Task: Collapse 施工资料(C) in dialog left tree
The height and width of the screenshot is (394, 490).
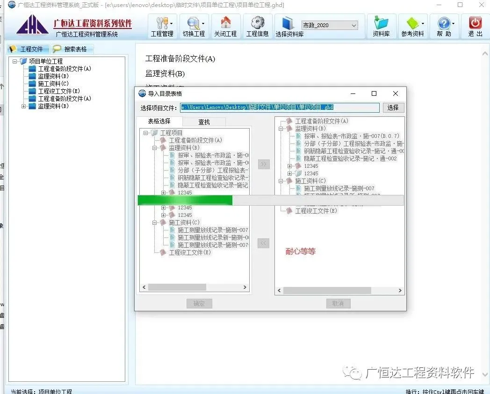Action: (x=154, y=223)
